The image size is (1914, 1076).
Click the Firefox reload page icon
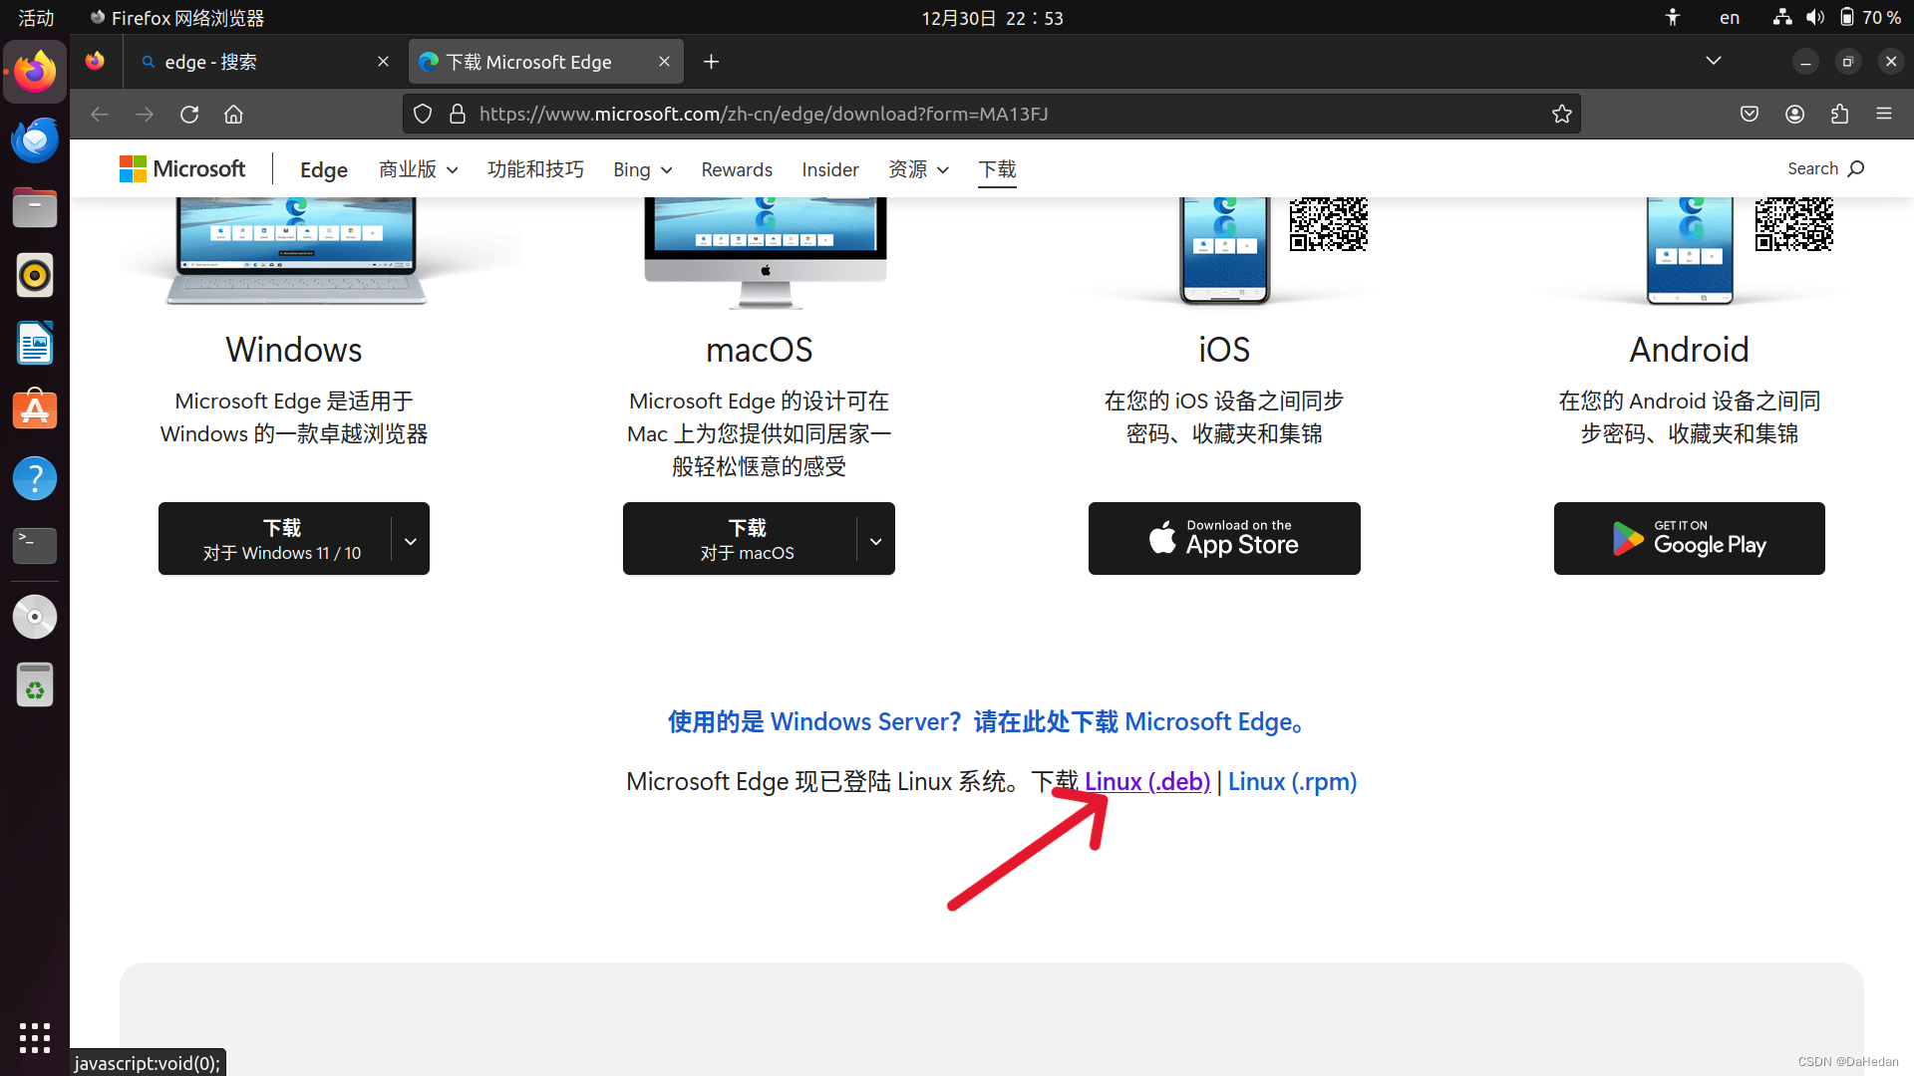pos(189,115)
